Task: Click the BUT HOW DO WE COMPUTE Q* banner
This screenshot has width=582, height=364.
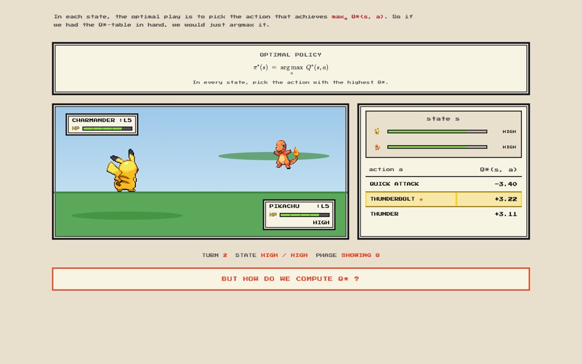Action: click(290, 279)
